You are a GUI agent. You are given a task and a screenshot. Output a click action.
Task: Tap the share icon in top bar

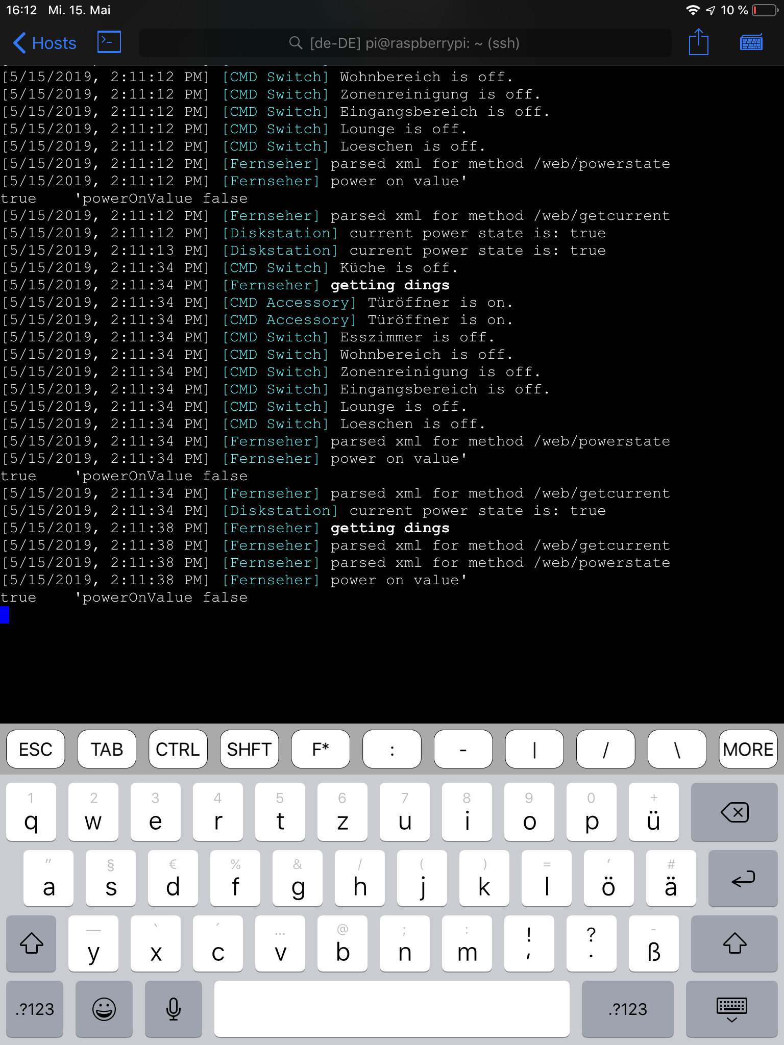pyautogui.click(x=698, y=42)
